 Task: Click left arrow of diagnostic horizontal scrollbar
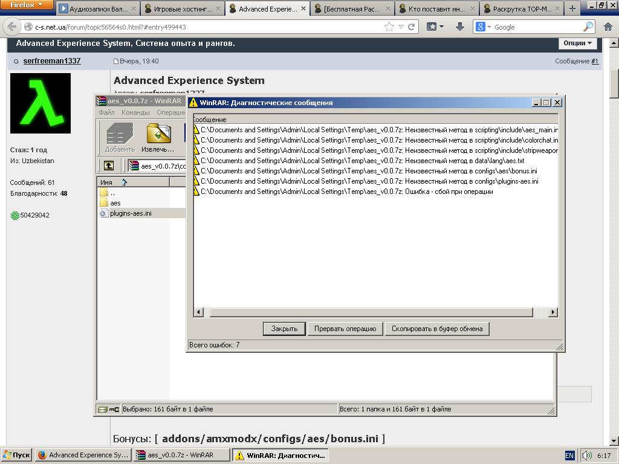pos(198,312)
